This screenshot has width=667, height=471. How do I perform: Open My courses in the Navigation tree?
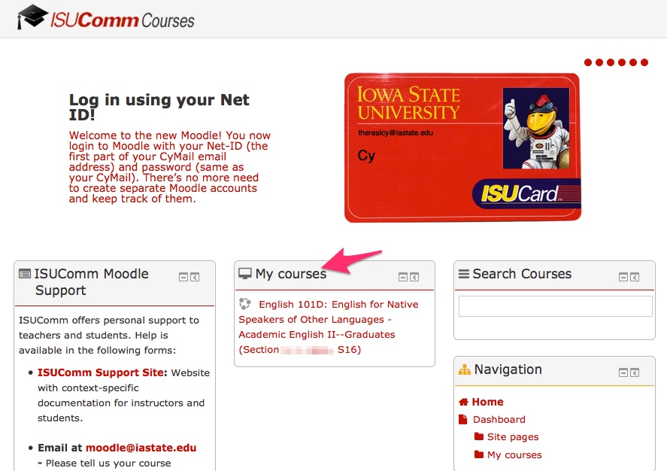(514, 455)
